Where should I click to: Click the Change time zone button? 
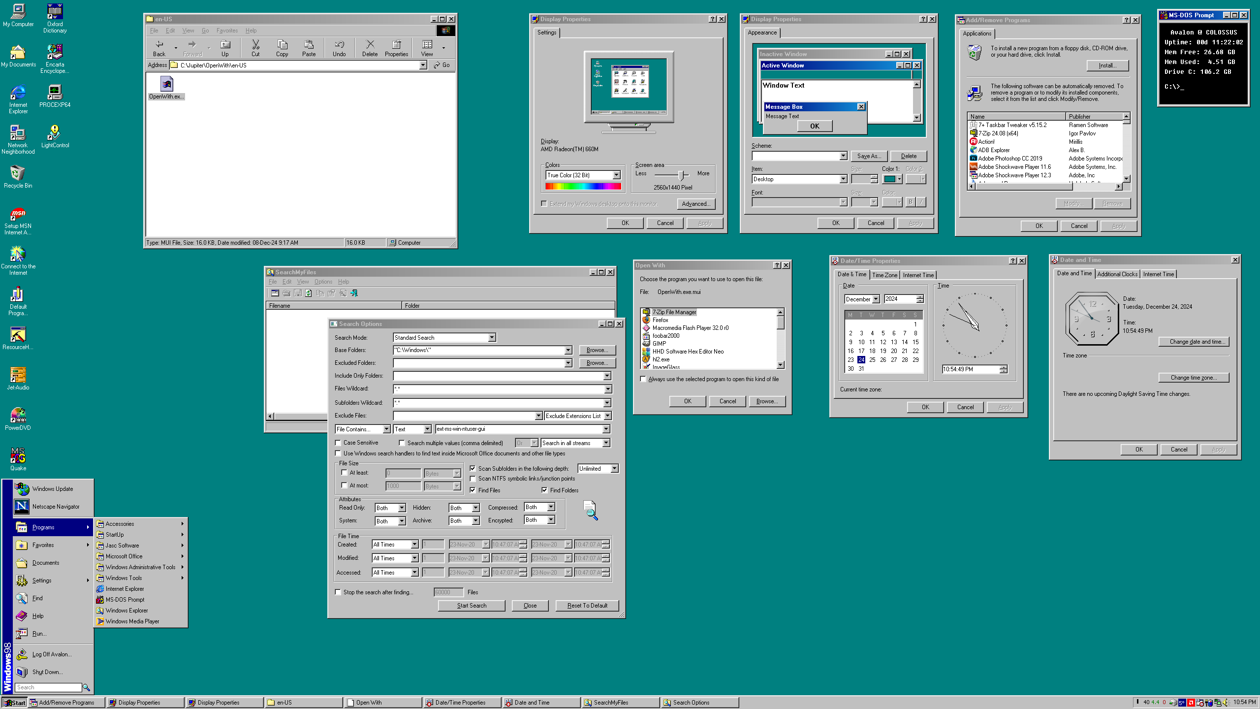[1194, 378]
